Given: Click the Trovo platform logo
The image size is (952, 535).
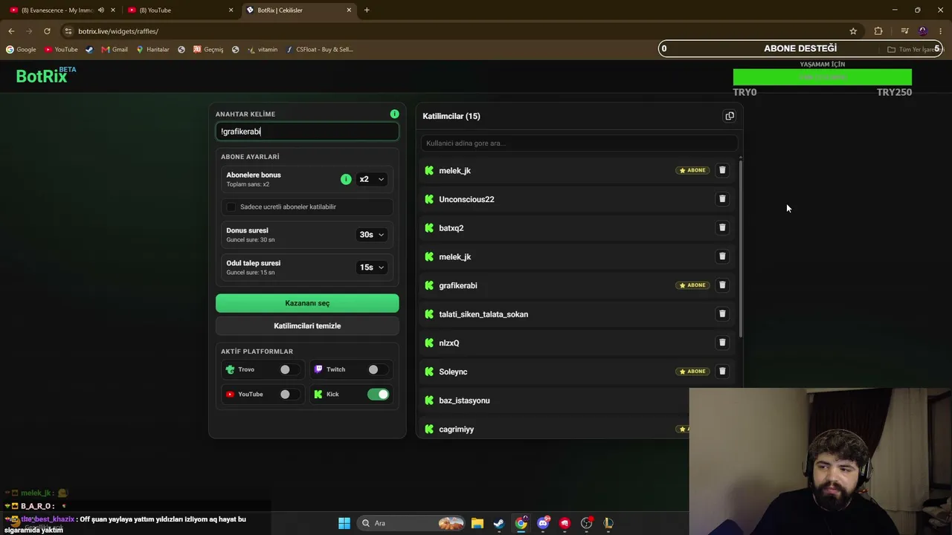Looking at the screenshot, I should [230, 369].
